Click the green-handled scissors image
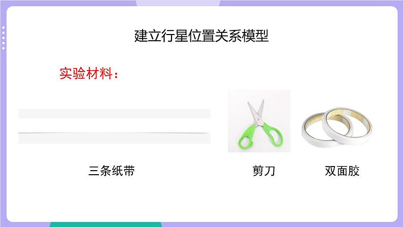 tap(259, 121)
